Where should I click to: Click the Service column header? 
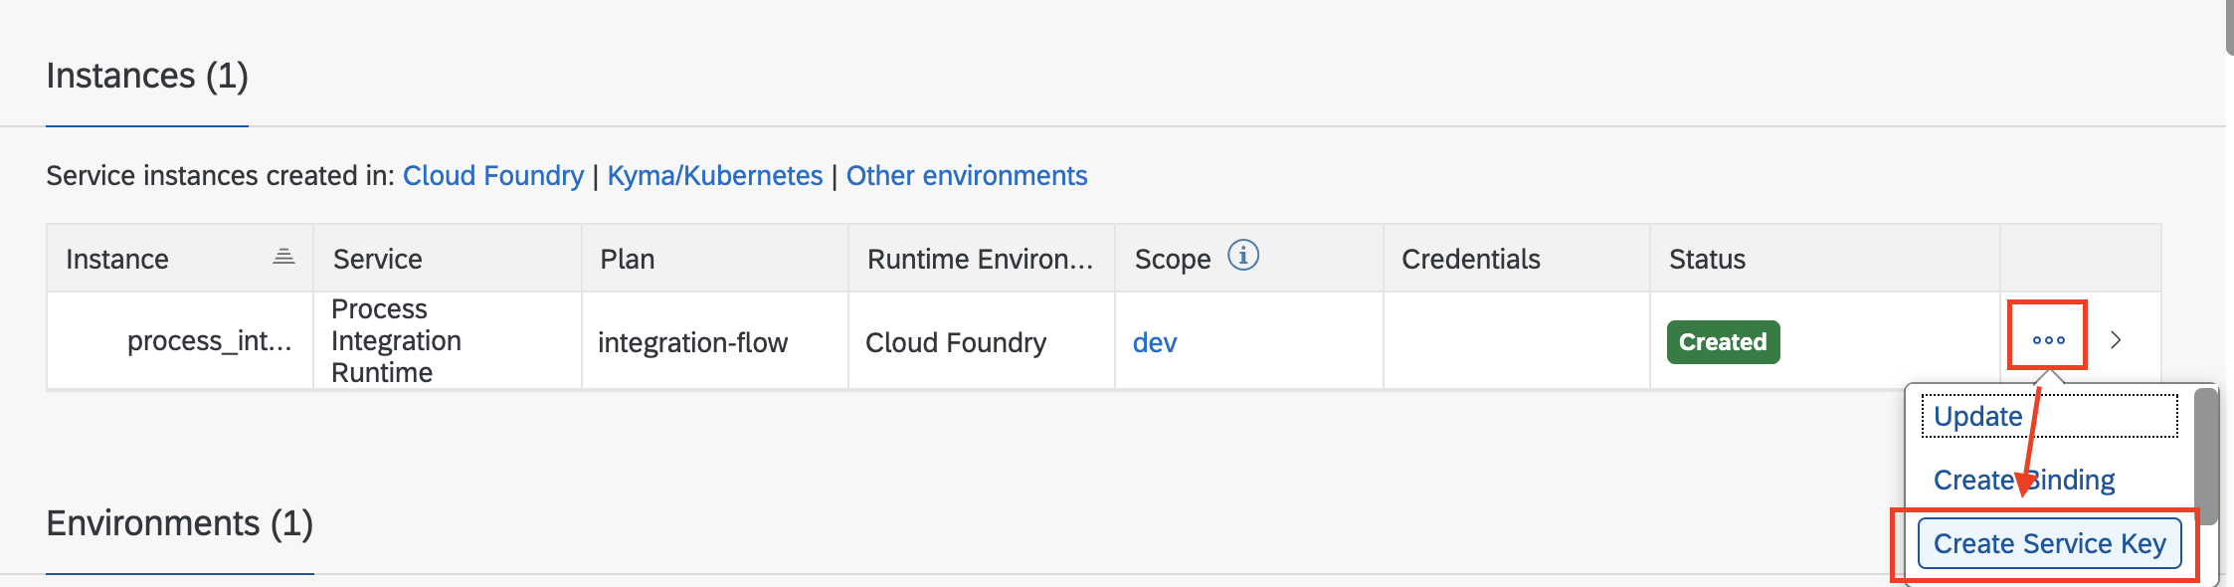click(x=378, y=259)
